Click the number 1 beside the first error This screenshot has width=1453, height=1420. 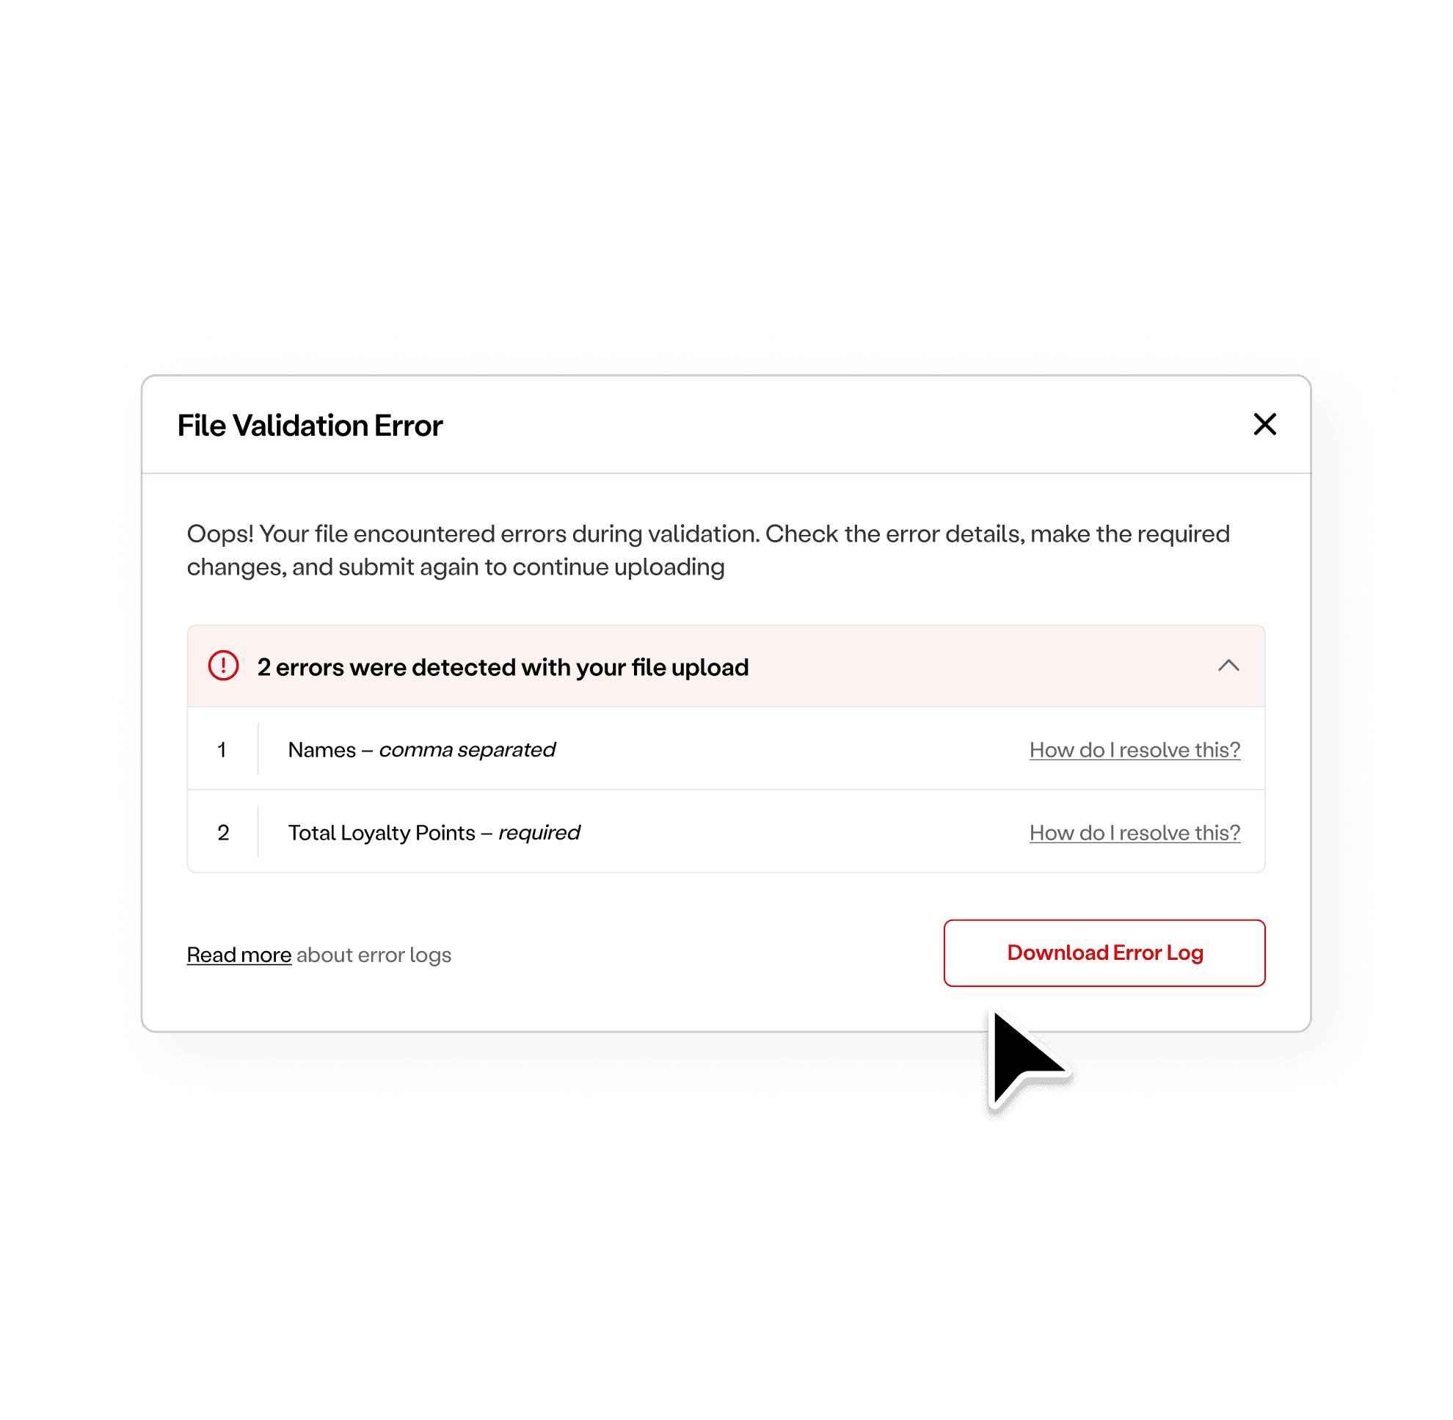point(223,749)
